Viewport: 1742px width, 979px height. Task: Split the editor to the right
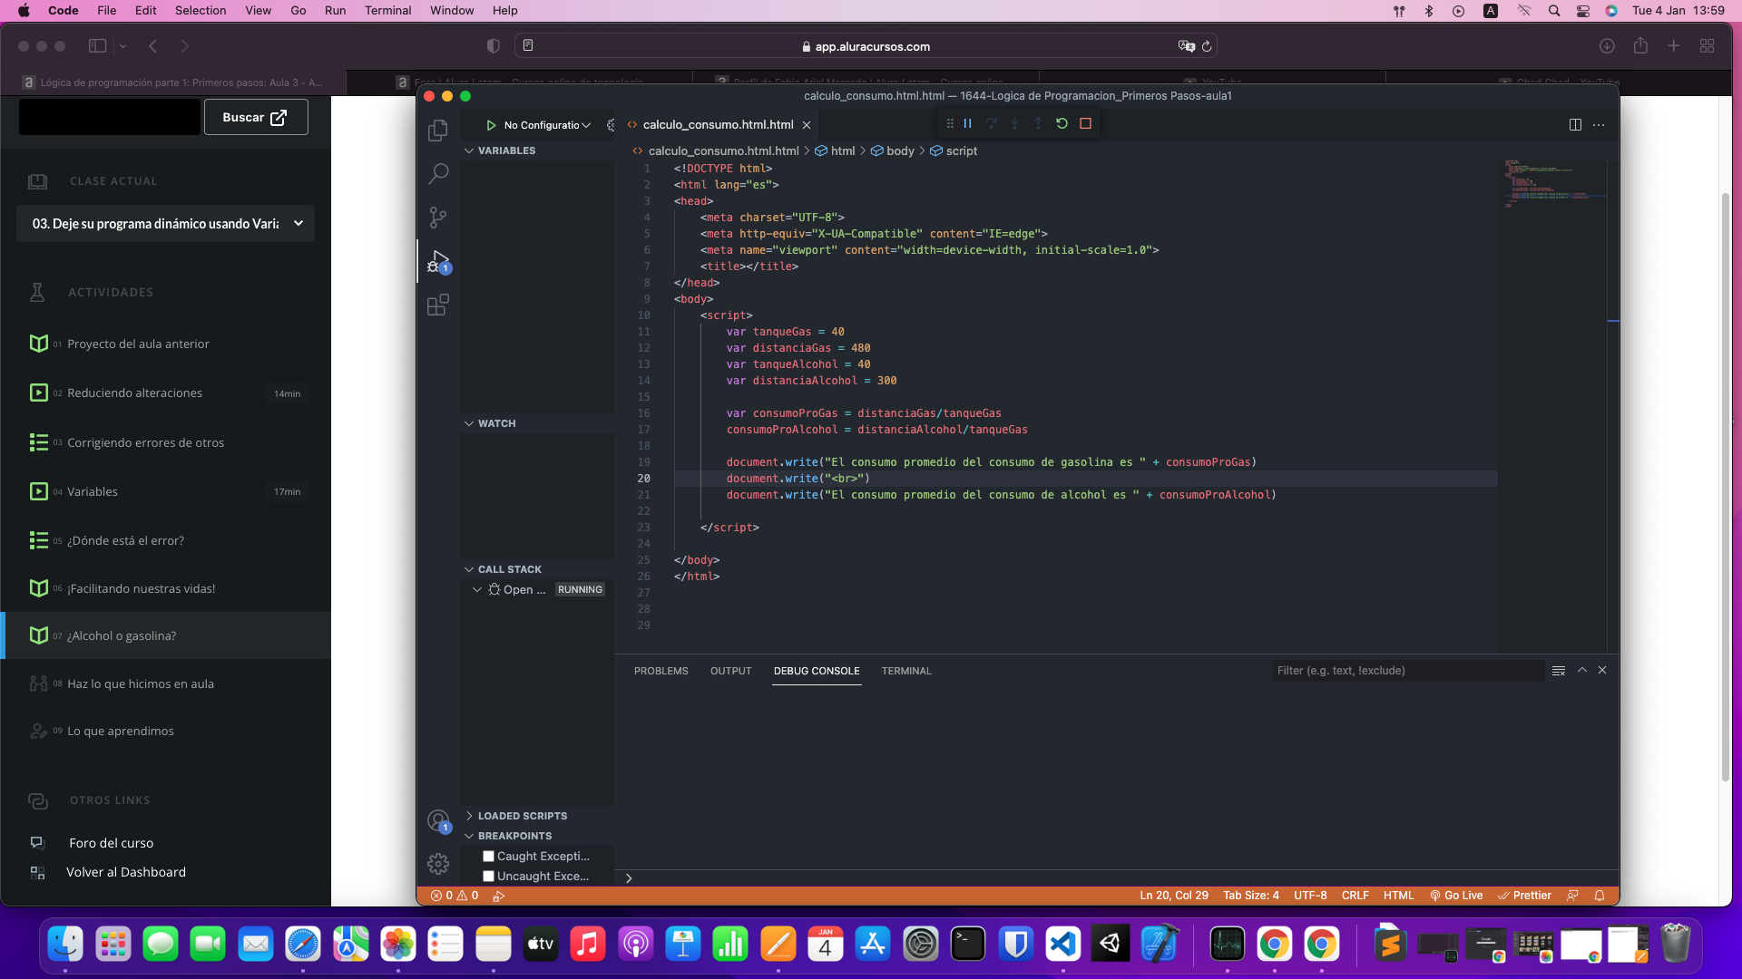[1575, 124]
